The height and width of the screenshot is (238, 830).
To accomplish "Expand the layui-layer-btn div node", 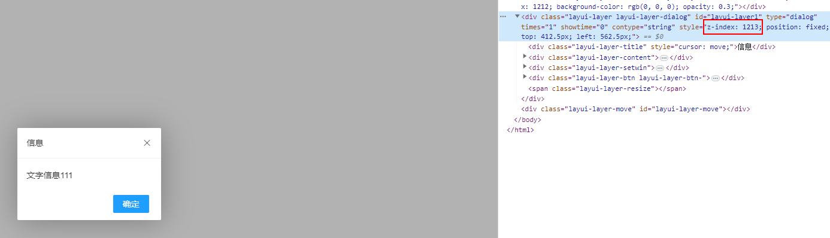I will [525, 77].
